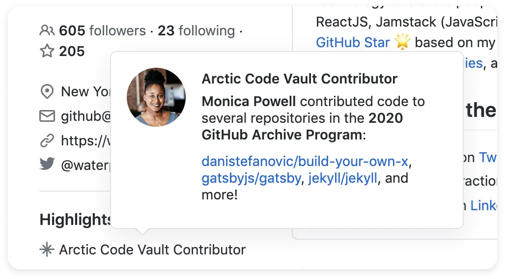Viewport: 505px width, 279px height.
Task: Open the https:// website URL
Action: pyautogui.click(x=85, y=141)
